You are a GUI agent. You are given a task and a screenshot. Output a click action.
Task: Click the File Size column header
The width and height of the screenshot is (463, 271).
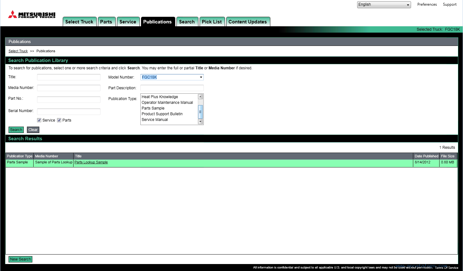(x=448, y=156)
